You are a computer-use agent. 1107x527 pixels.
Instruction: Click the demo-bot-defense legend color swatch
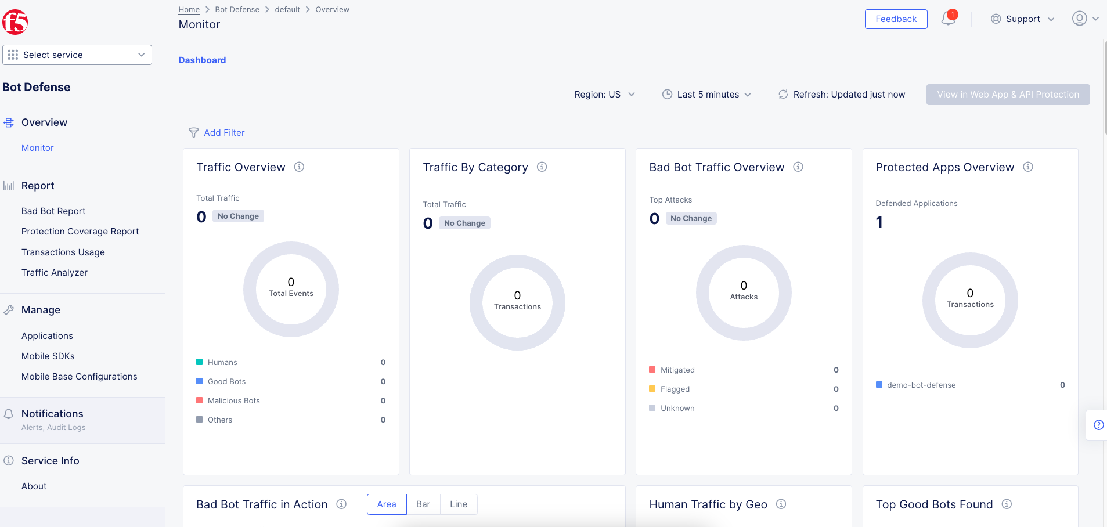[x=879, y=384]
